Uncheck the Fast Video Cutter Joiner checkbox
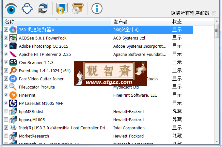Image resolution: width=222 pixels, height=147 pixels. pos(6,79)
